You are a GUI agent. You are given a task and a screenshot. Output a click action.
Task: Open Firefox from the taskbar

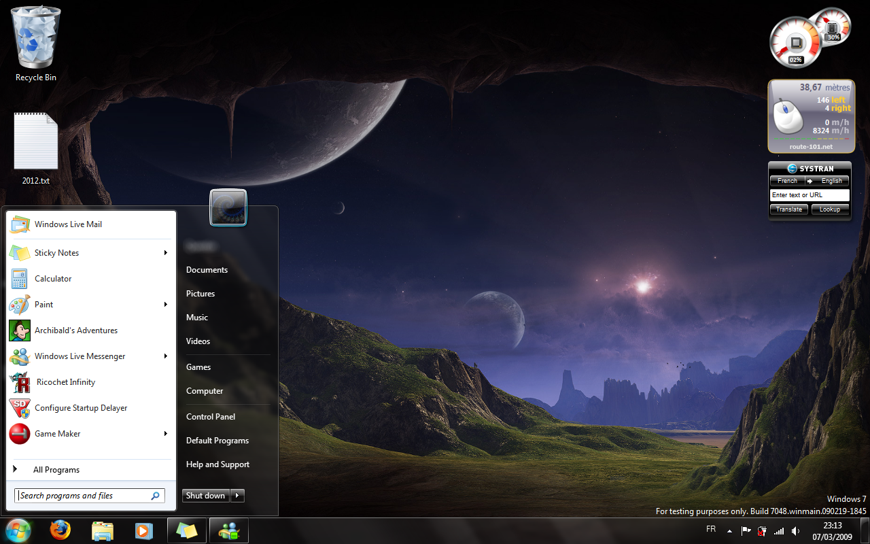(60, 530)
